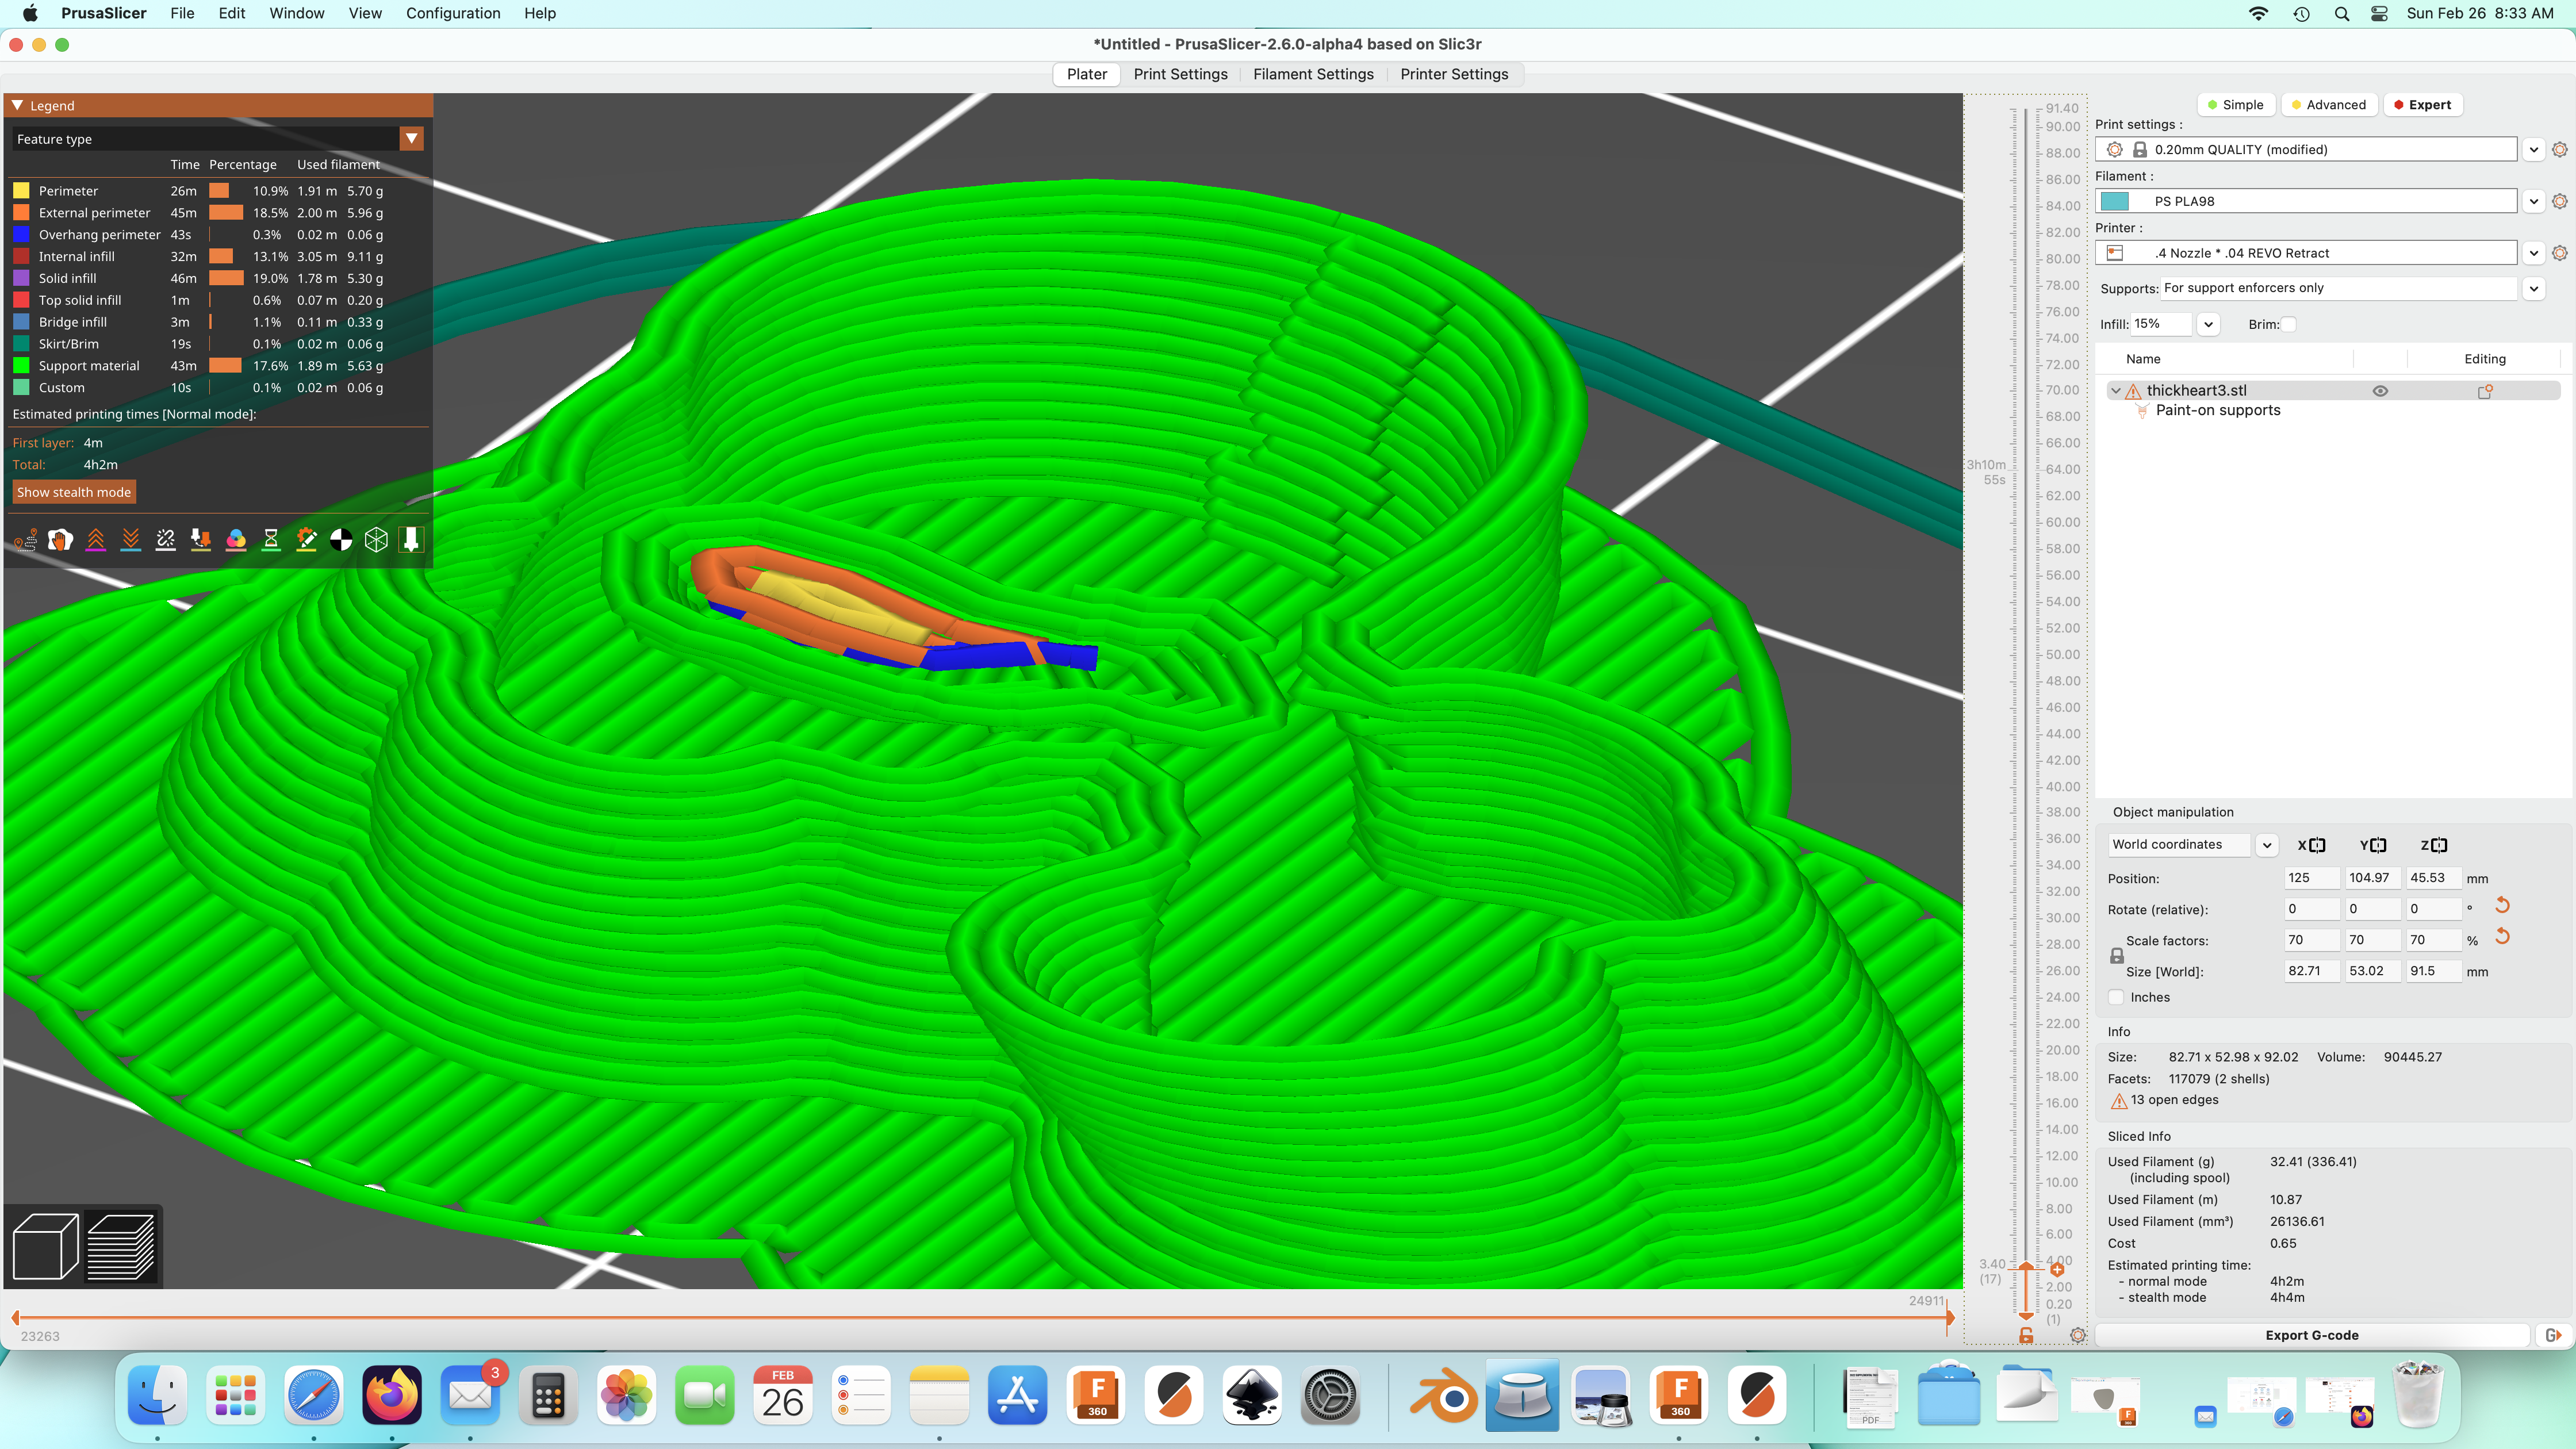2576x1449 pixels.
Task: Switch to sliced layers preview icon
Action: pos(121,1246)
